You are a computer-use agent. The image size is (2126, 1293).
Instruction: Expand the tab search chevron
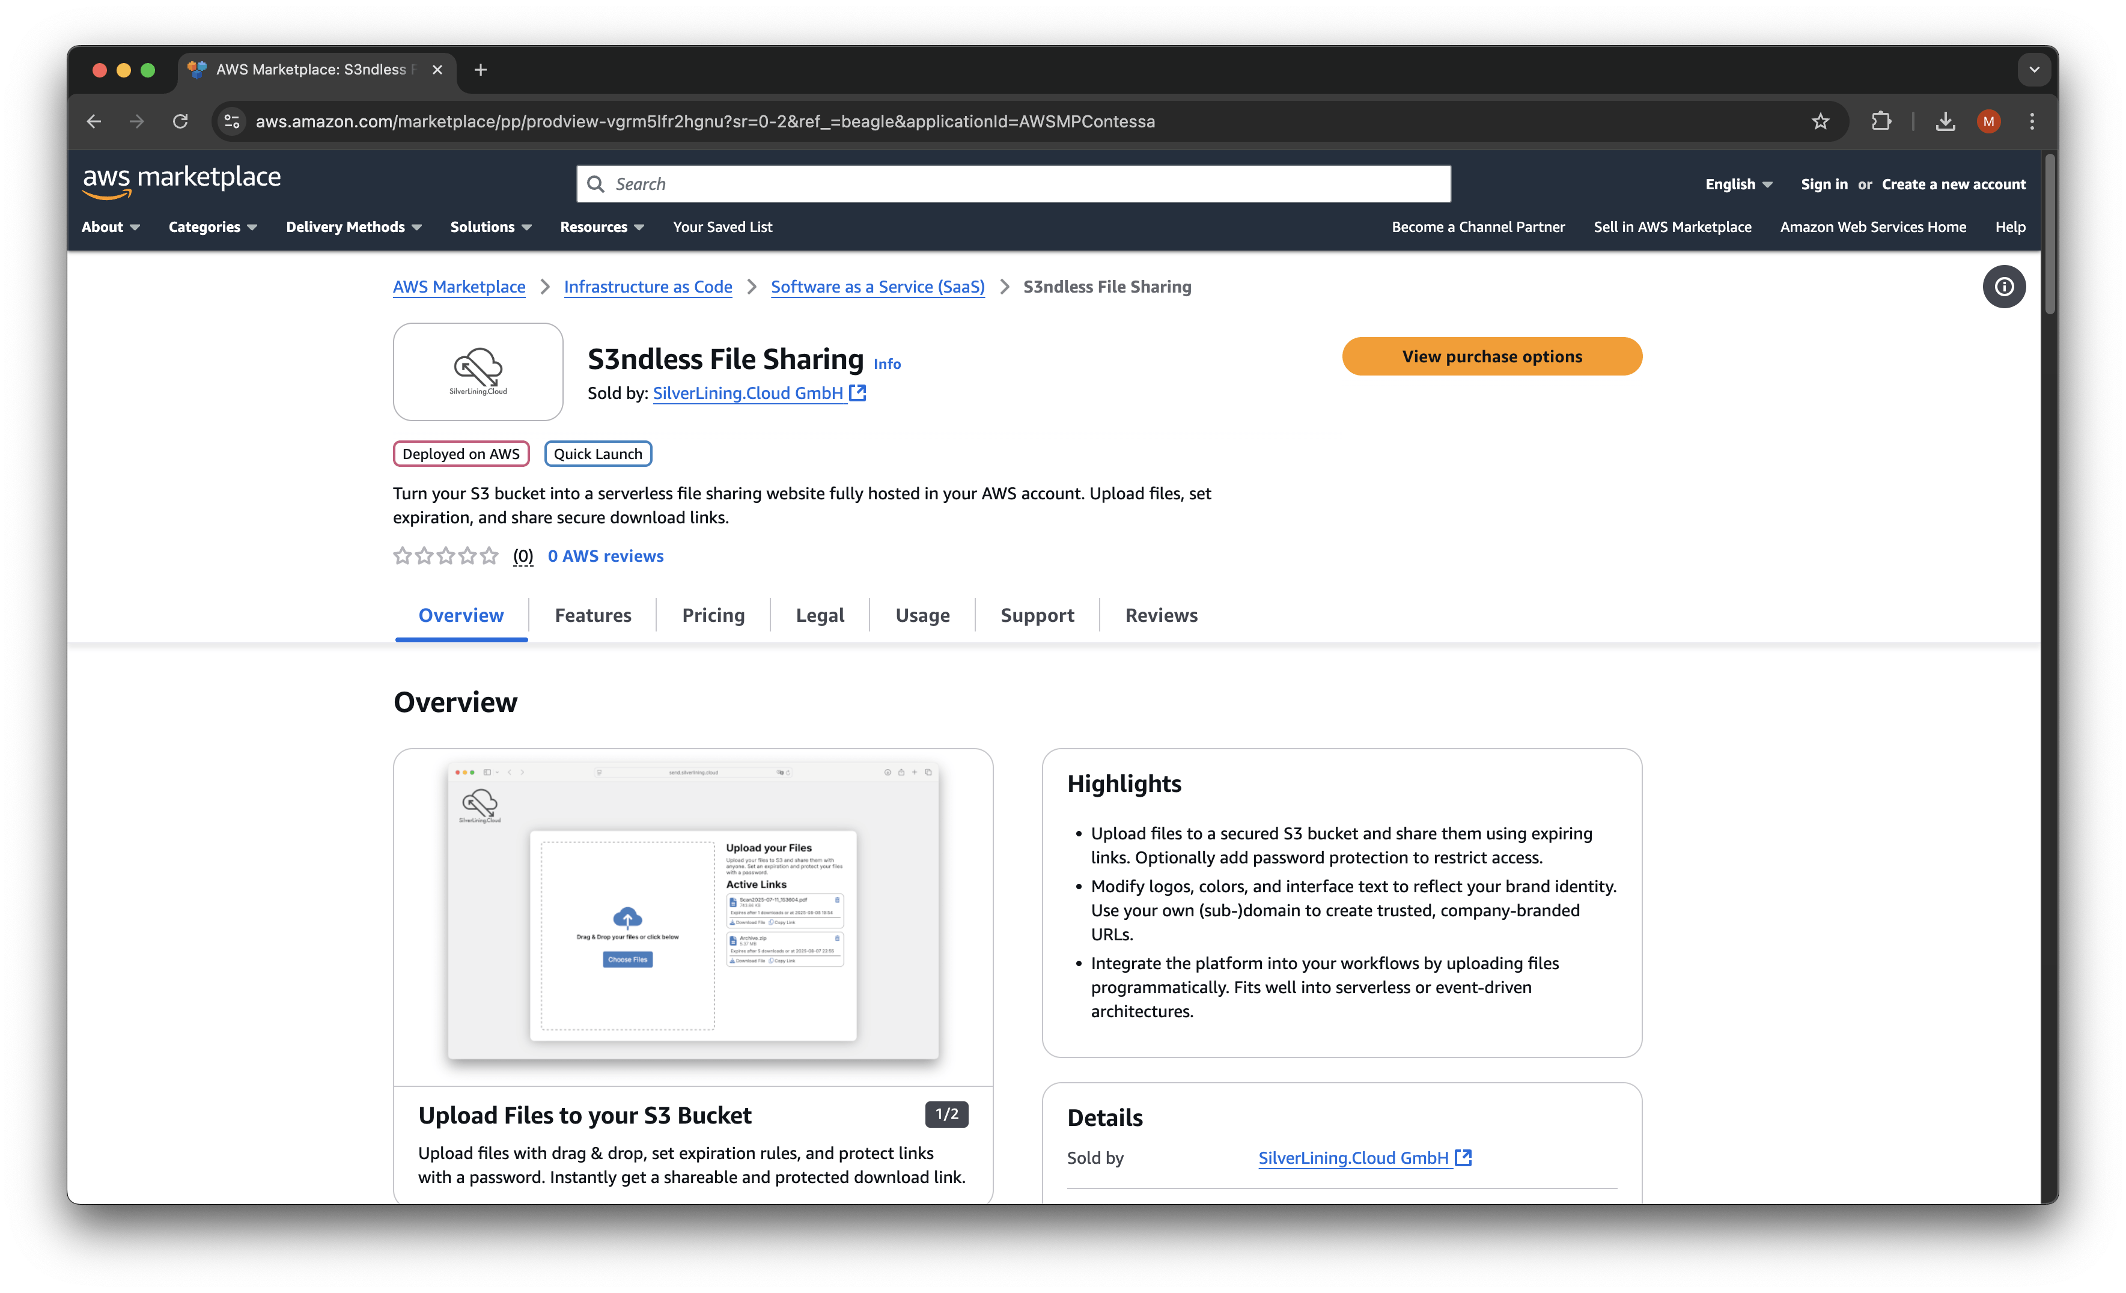[x=2033, y=70]
